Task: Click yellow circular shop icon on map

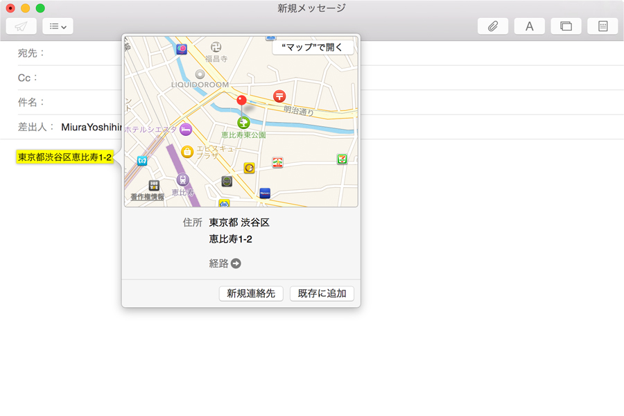Action: (x=249, y=168)
